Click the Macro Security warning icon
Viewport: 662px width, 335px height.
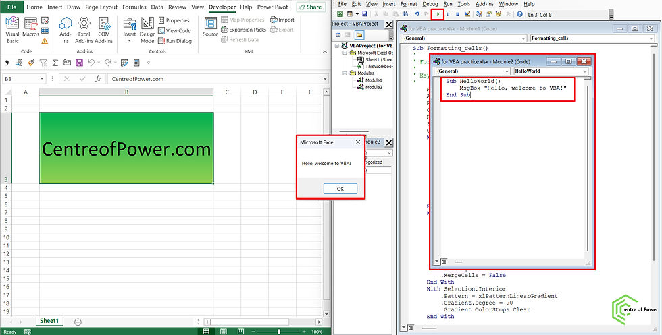[x=45, y=41]
